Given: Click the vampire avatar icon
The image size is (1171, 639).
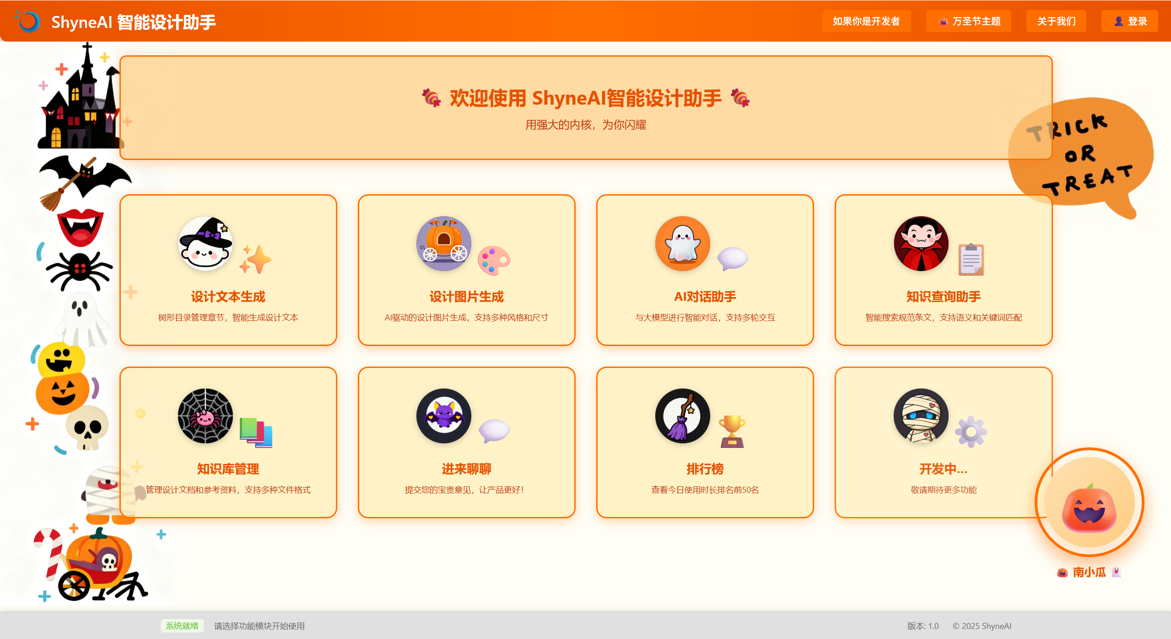Looking at the screenshot, I should tap(921, 244).
